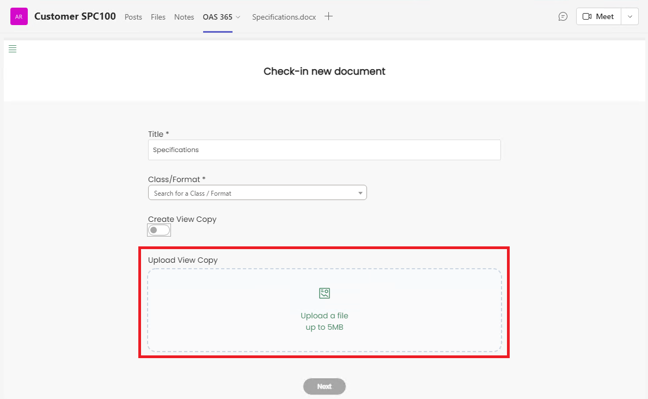The image size is (648, 399).
Task: Expand the OAS 365 tab chevron
Action: (x=238, y=17)
